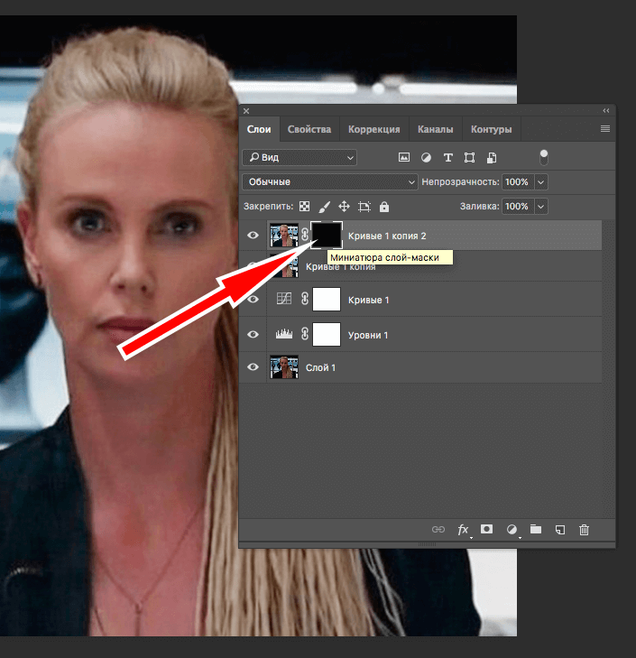Filter layers by text type
Viewport: 636px width, 658px height.
pos(447,157)
